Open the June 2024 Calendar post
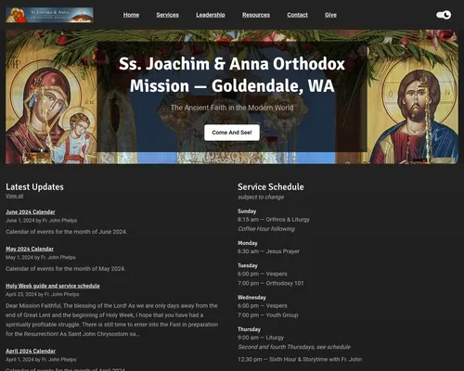This screenshot has width=464, height=371. pyautogui.click(x=31, y=212)
